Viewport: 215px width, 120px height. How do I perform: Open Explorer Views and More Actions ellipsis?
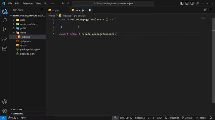coord(42,10)
